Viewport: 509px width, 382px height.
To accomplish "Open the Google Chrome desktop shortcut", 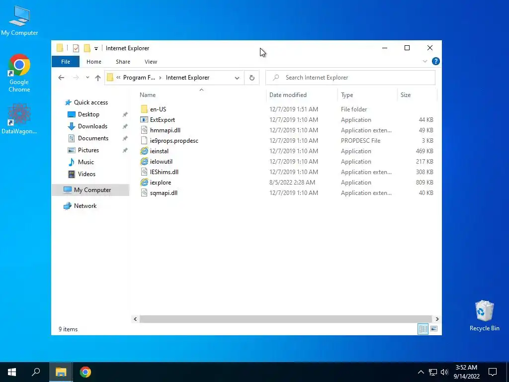I will 19,73.
